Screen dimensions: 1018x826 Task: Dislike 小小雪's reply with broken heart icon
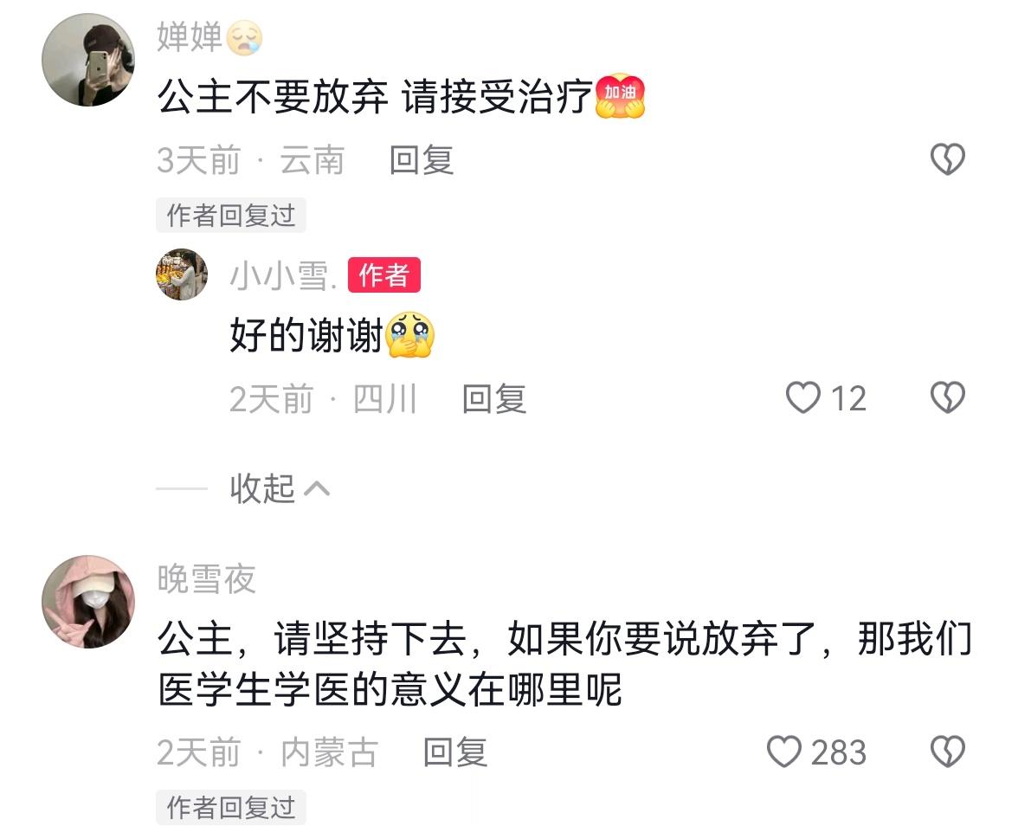pos(948,397)
